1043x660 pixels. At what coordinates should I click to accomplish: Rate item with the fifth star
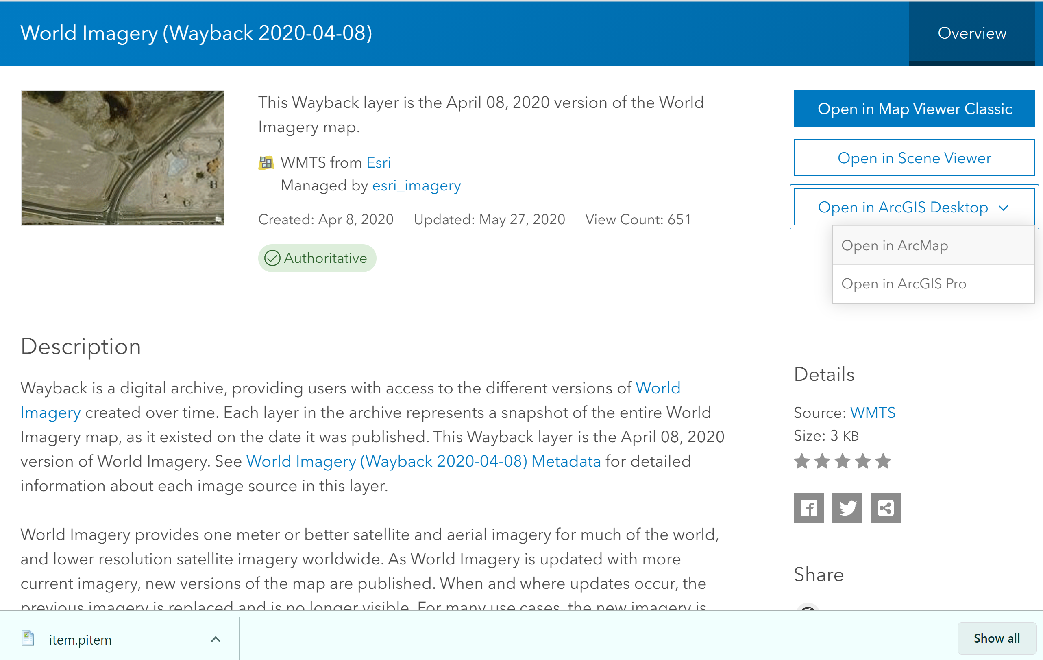coord(883,461)
